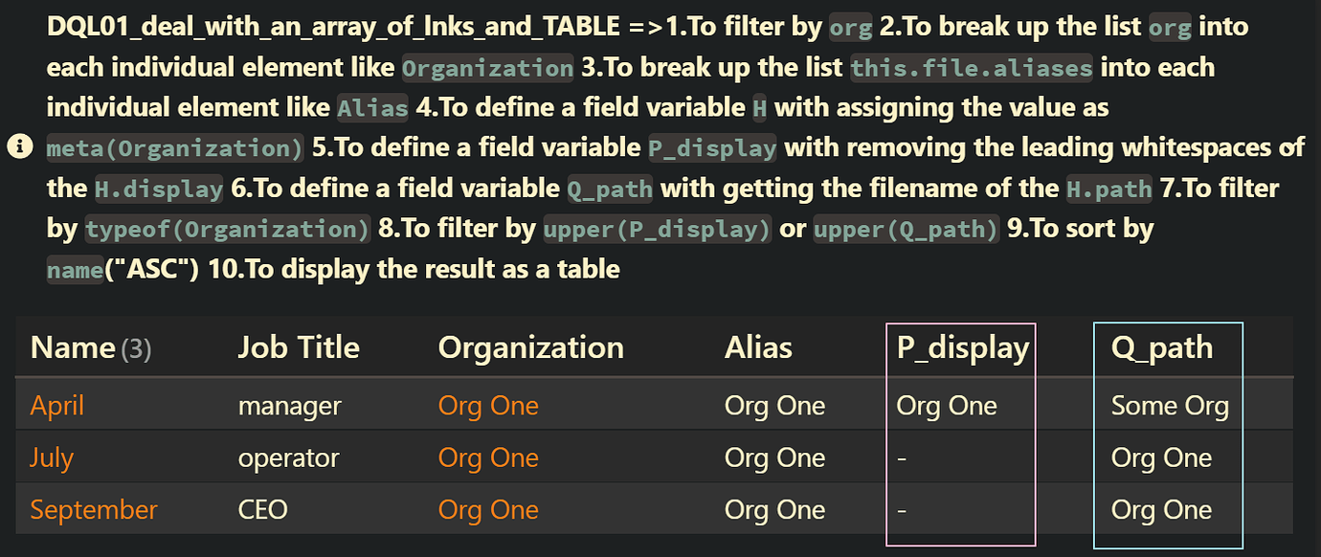Open the April name link
The width and height of the screenshot is (1321, 557).
(x=57, y=406)
